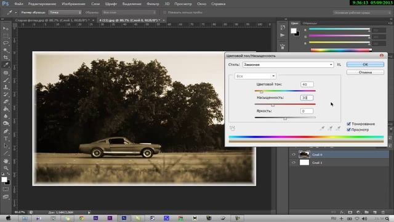Open the Все channel range dropdown

255,76
